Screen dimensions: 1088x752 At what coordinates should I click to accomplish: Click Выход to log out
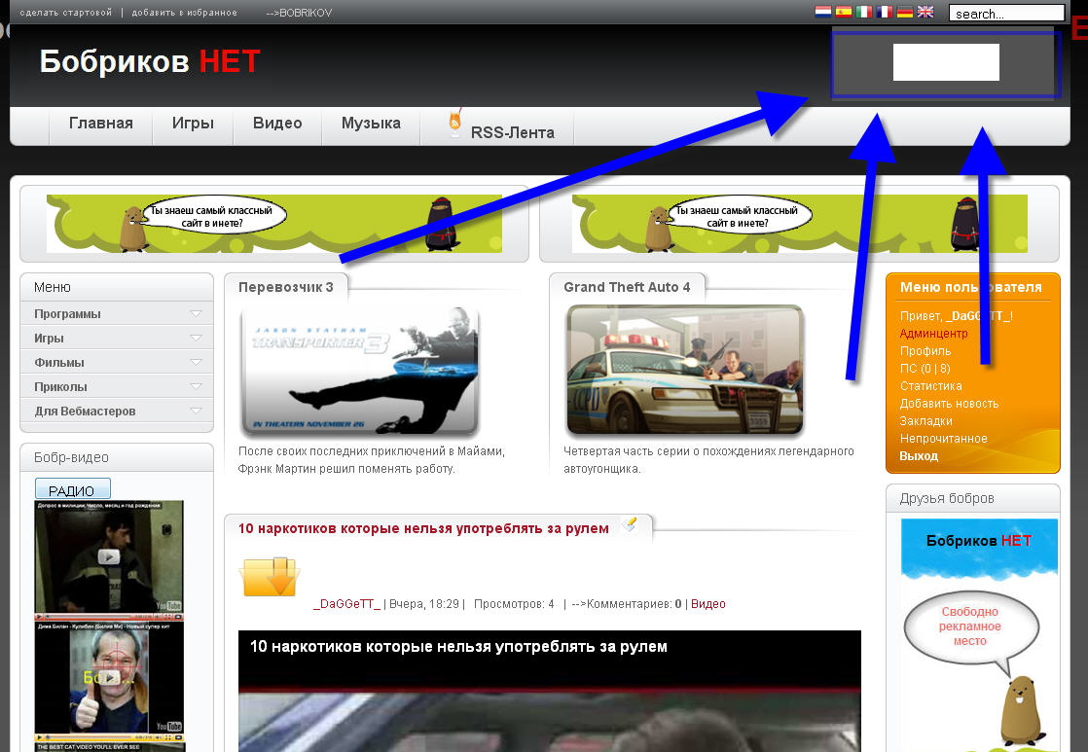pos(919,456)
